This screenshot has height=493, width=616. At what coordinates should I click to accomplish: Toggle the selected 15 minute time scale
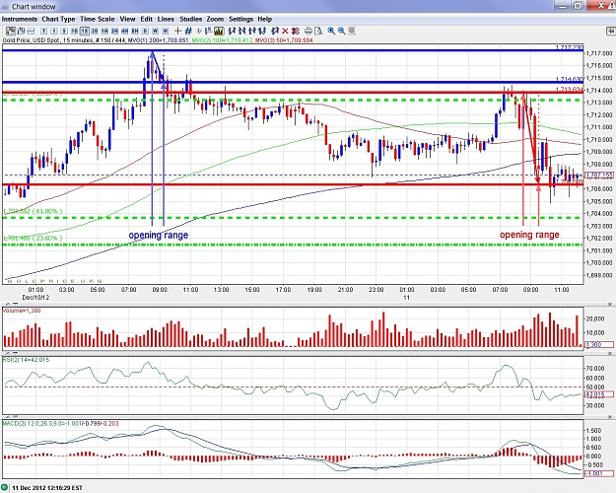[85, 31]
